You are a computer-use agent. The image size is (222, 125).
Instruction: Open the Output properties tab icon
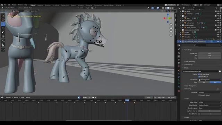[x=179, y=57]
